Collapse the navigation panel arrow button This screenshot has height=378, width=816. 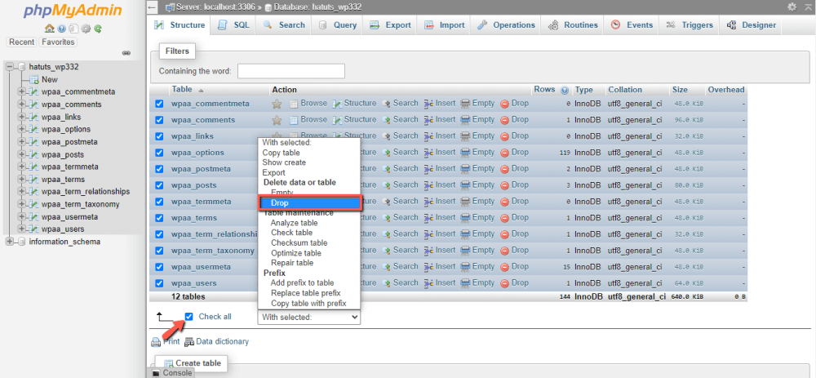153,7
